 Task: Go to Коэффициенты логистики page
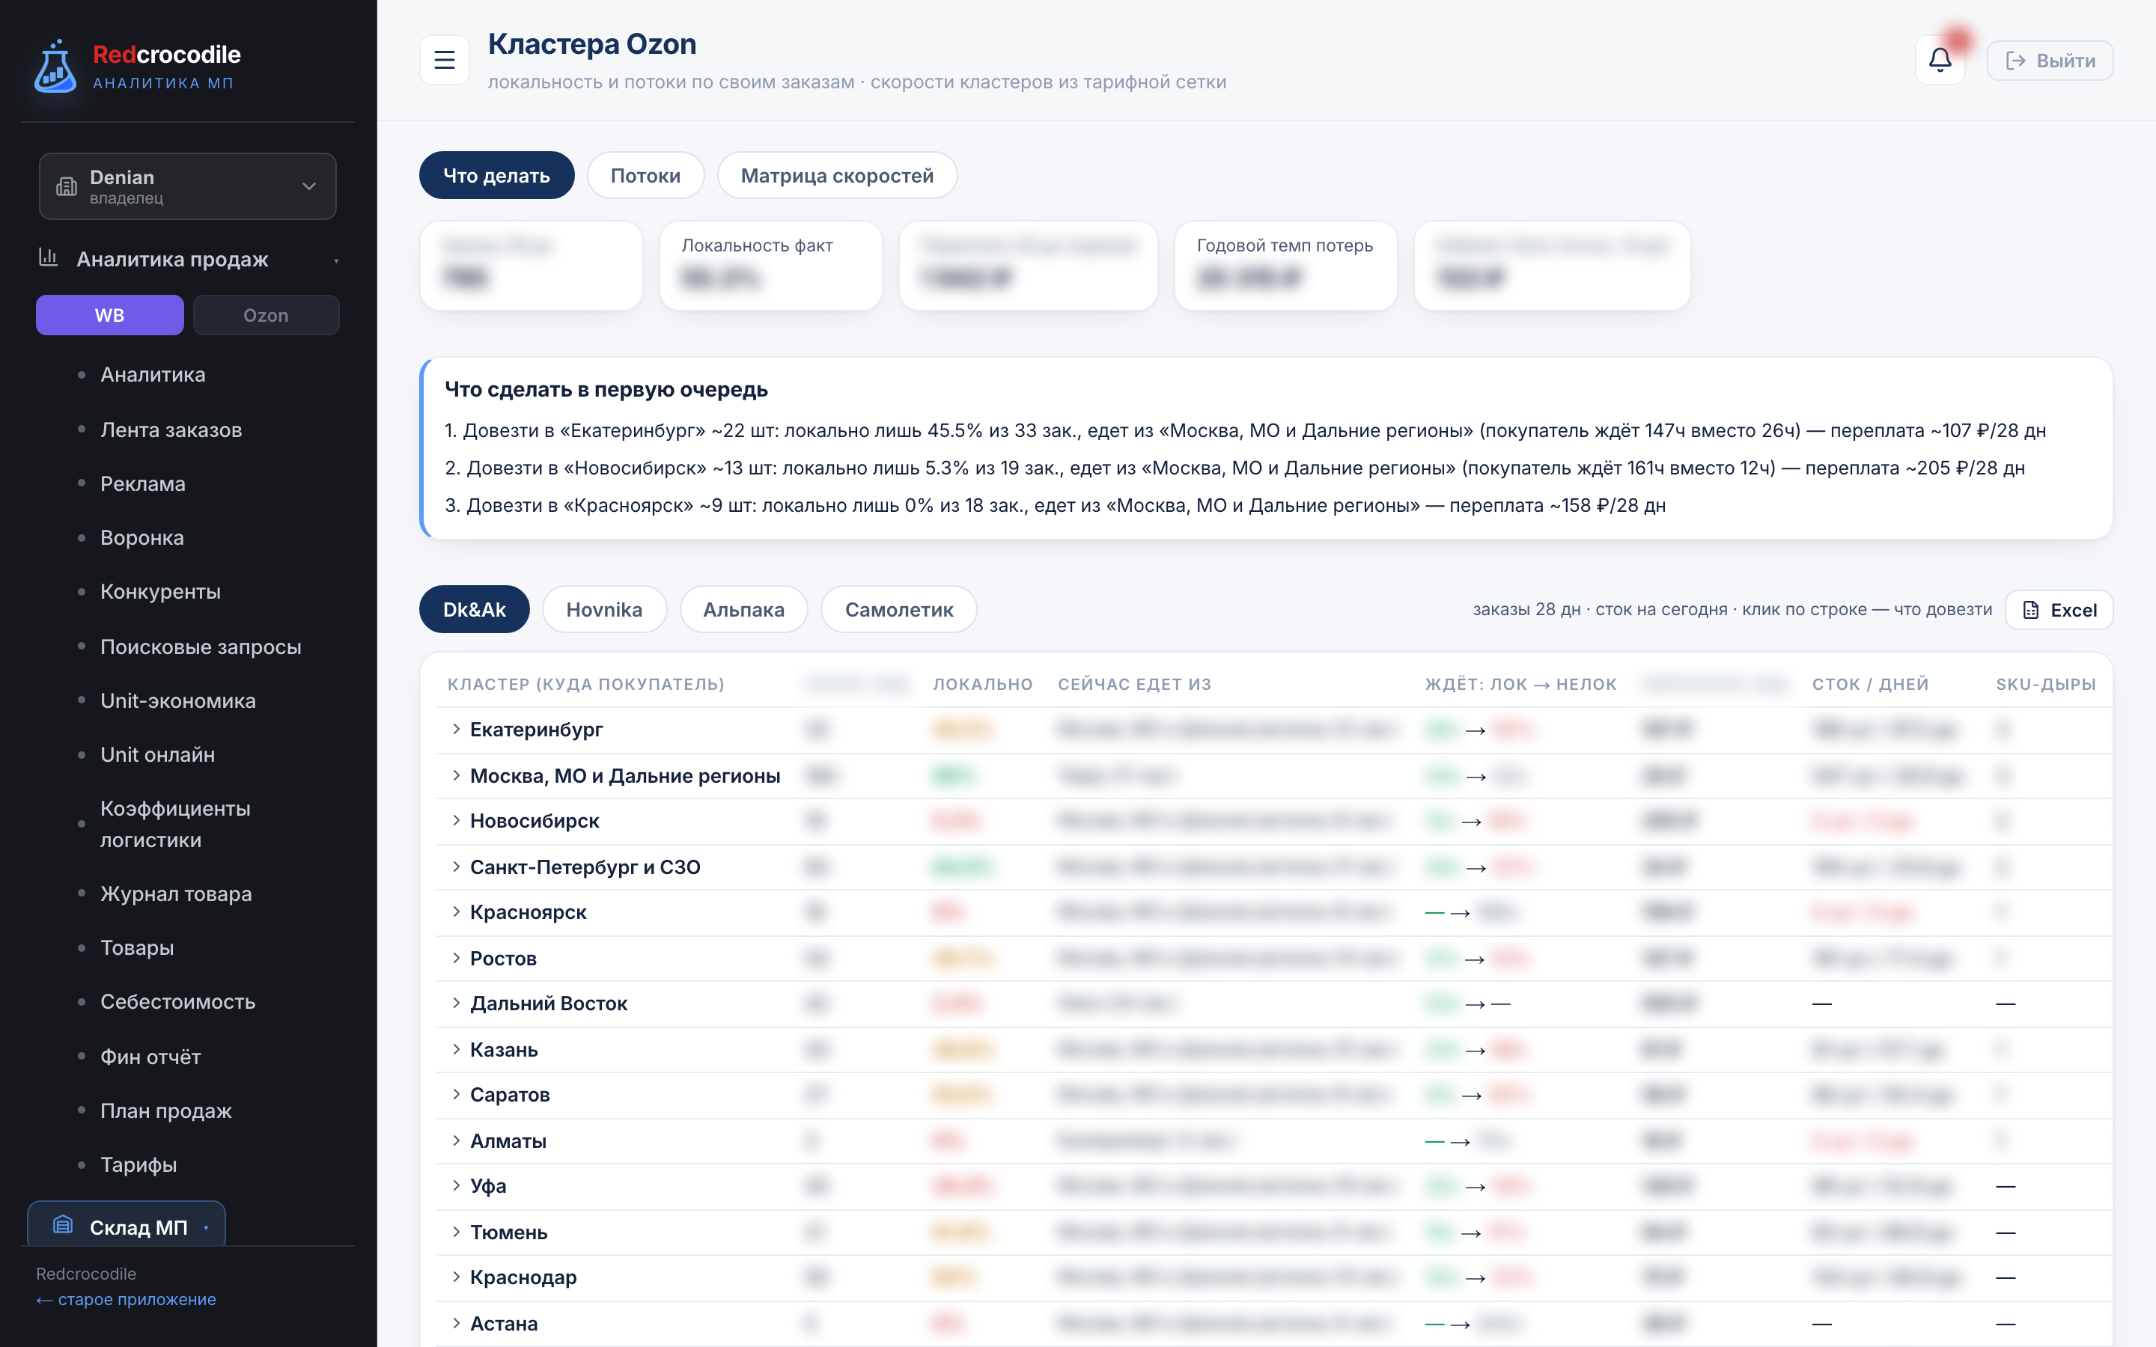(175, 824)
